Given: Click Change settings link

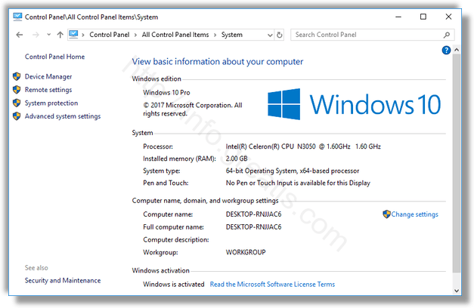Looking at the screenshot, I should (414, 214).
